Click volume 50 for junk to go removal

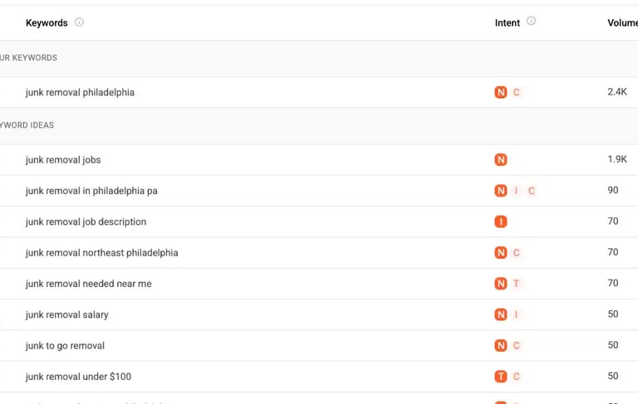tap(613, 345)
